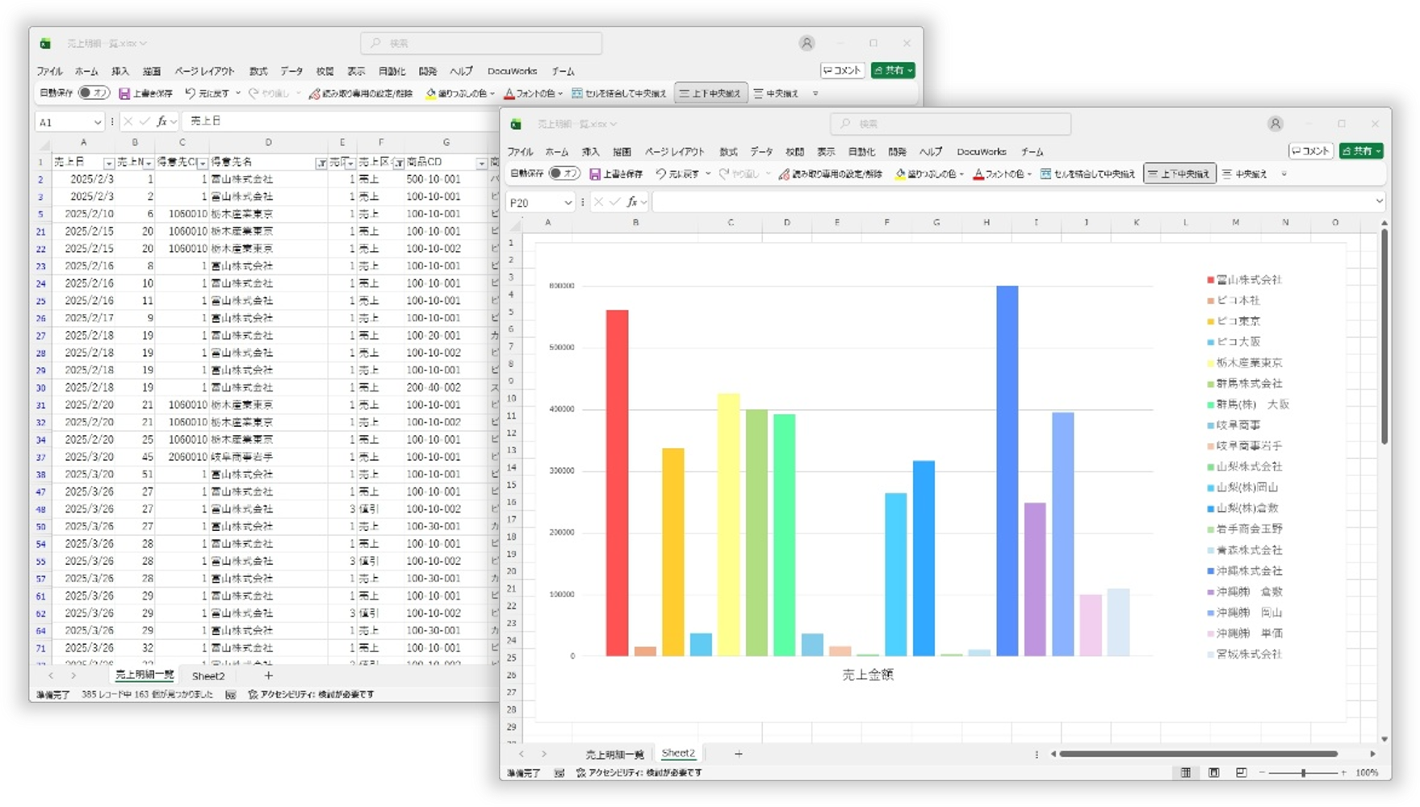1420x807 pixels.
Task: Toggle 上下中央揃え alignment in the front window
Action: coord(1179,174)
